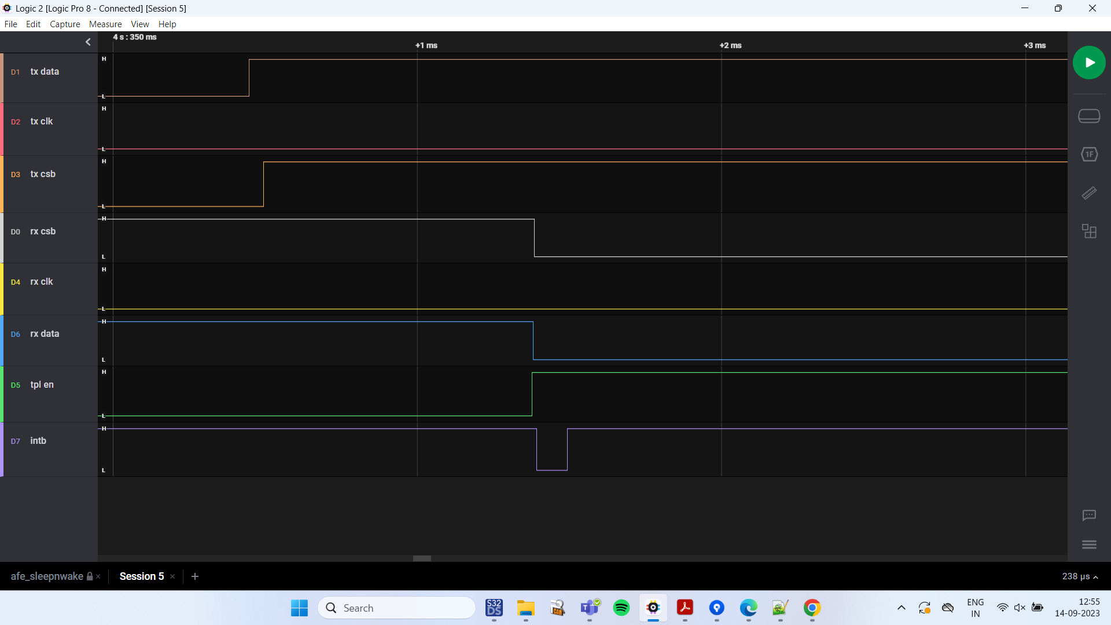The width and height of the screenshot is (1111, 625).
Task: Open the Measure menu
Action: (105, 24)
